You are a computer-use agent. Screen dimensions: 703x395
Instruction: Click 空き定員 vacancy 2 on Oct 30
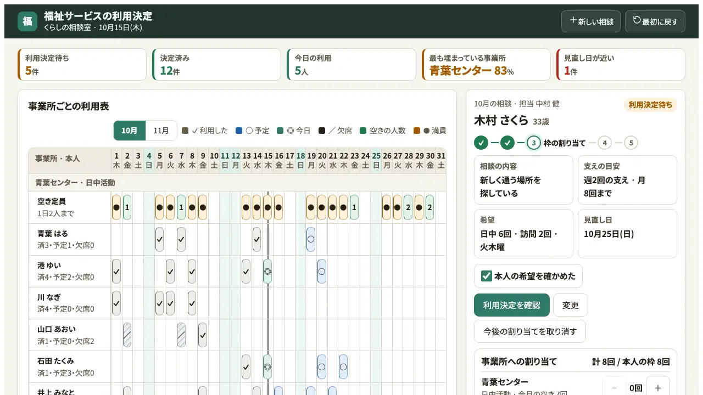[x=429, y=207]
